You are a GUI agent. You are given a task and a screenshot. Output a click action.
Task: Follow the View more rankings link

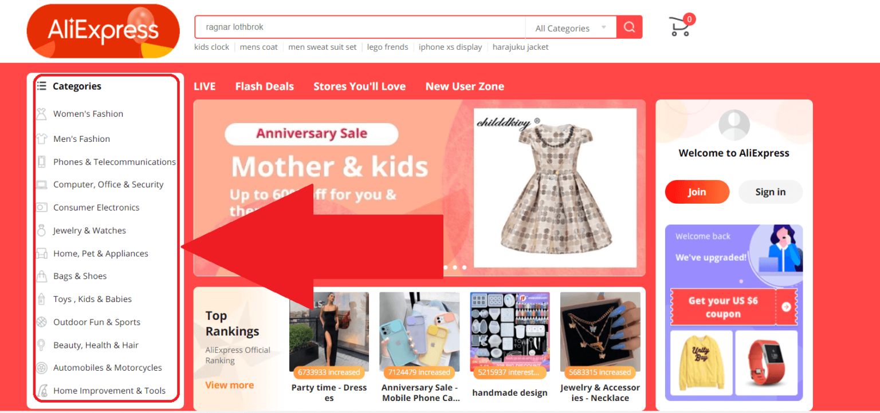[x=230, y=385]
